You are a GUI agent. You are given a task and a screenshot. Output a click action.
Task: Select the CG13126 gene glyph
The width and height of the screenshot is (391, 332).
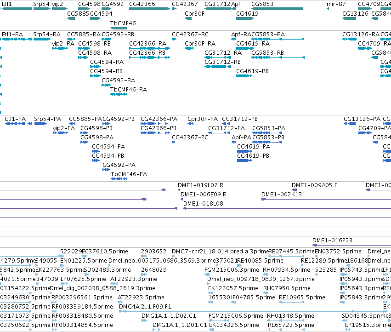[x=349, y=18]
